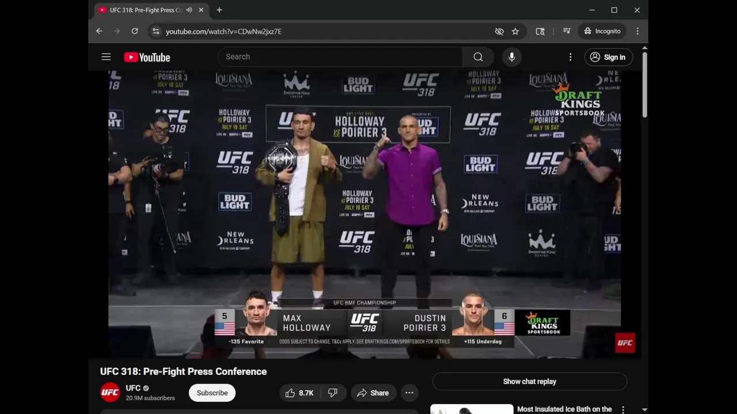The image size is (737, 414).
Task: Open Chrome three-dot menu
Action: [x=637, y=31]
